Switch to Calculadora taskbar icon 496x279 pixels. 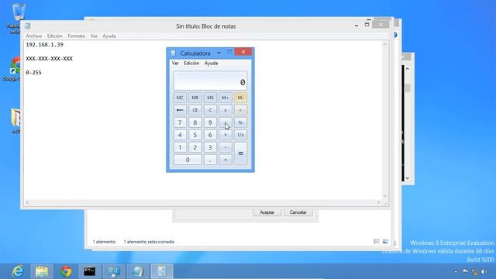[x=162, y=271]
